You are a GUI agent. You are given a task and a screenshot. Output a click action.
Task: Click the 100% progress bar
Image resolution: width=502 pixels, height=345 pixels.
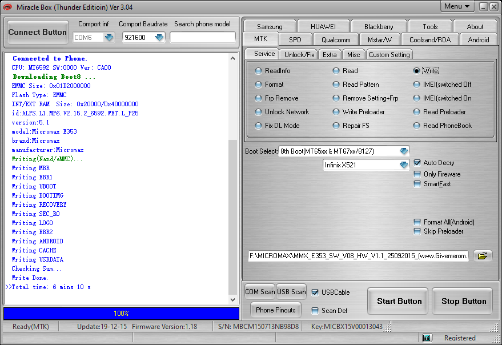121,313
